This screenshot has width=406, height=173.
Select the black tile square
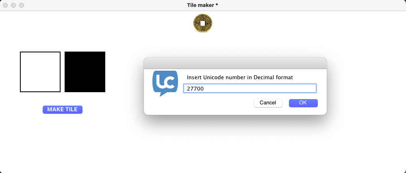[x=85, y=72]
